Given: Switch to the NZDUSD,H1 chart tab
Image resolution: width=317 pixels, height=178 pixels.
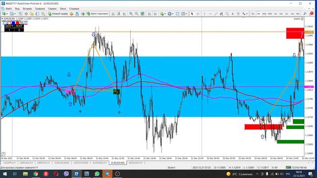Looking at the screenshot, I should coord(136,163).
